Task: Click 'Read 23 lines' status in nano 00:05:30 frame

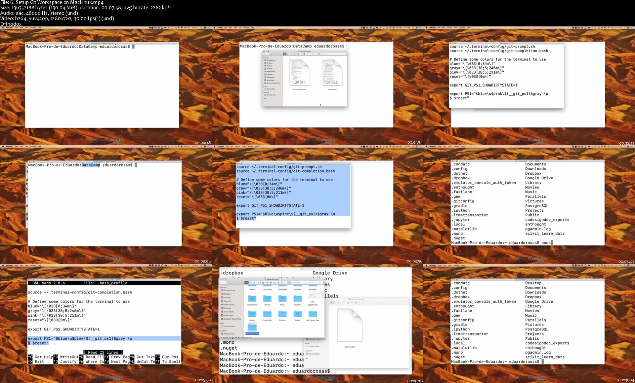Action: [103, 352]
